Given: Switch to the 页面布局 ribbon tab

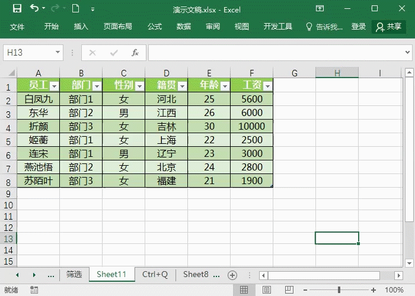Looking at the screenshot, I should coord(117,27).
